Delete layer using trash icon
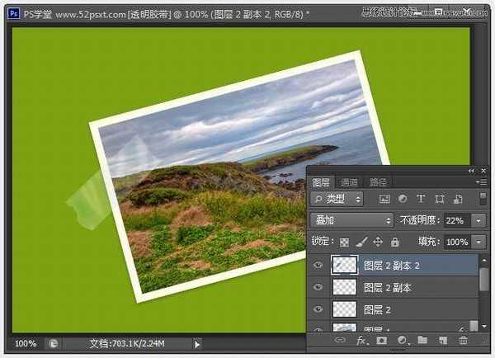Screen dimensions: 495x358 pos(462,340)
